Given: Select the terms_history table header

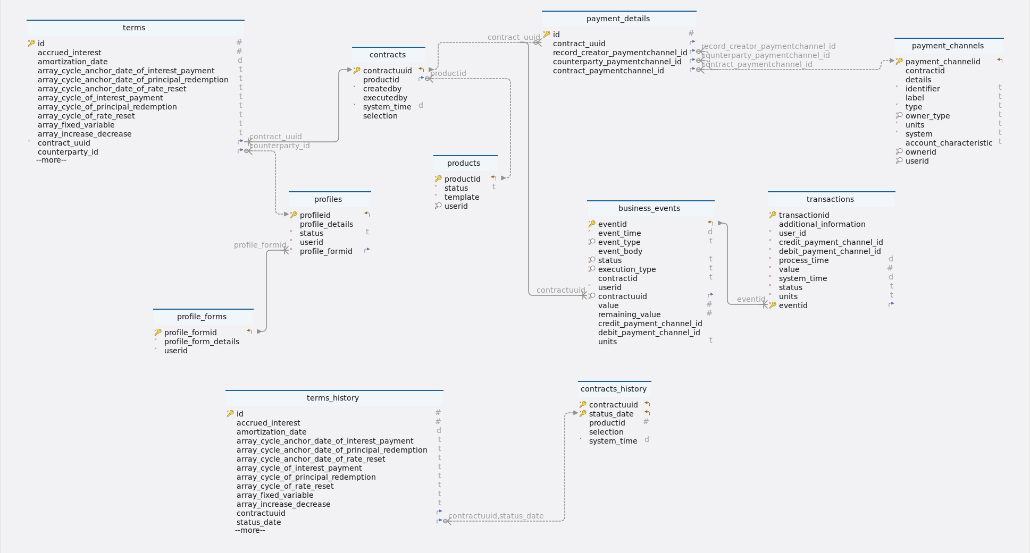Looking at the screenshot, I should point(334,398).
